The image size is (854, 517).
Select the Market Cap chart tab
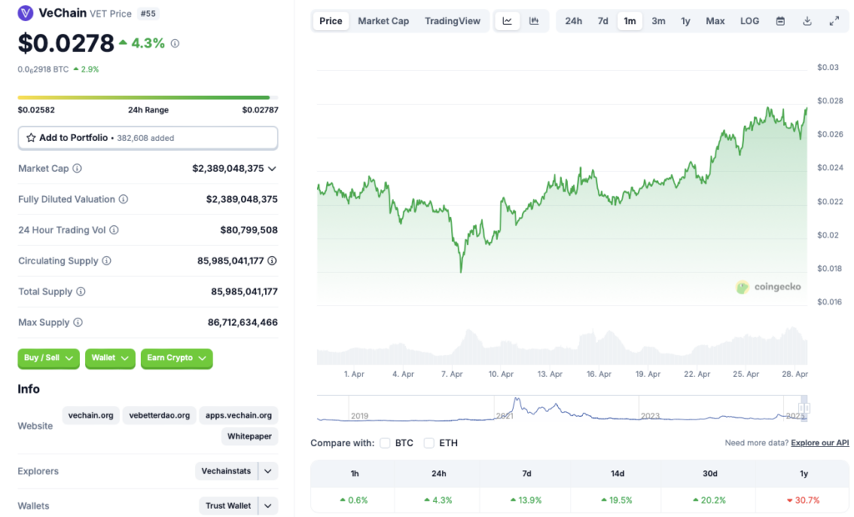pyautogui.click(x=383, y=21)
